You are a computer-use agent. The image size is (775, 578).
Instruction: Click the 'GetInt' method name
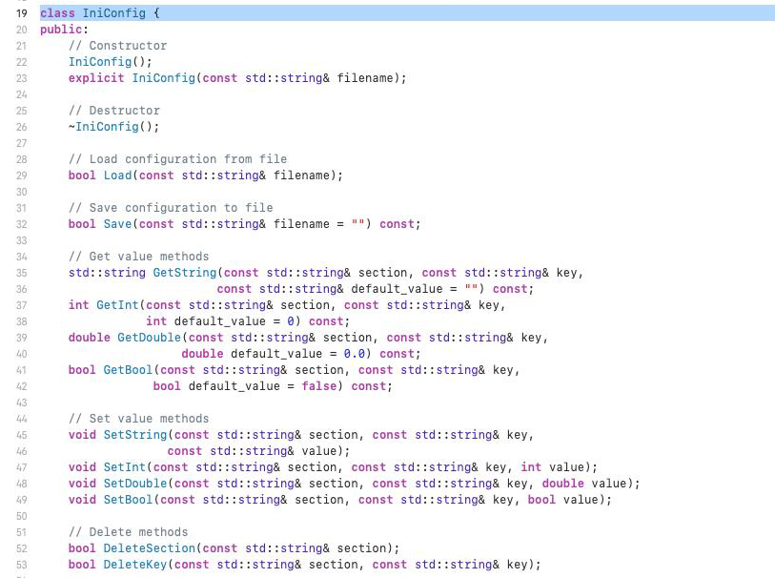(117, 305)
